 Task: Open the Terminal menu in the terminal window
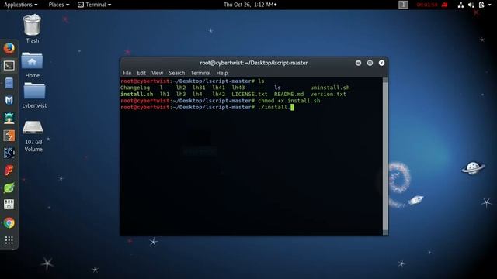tap(200, 73)
